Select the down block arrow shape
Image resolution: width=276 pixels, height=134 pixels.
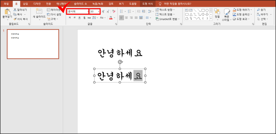coord(207,14)
